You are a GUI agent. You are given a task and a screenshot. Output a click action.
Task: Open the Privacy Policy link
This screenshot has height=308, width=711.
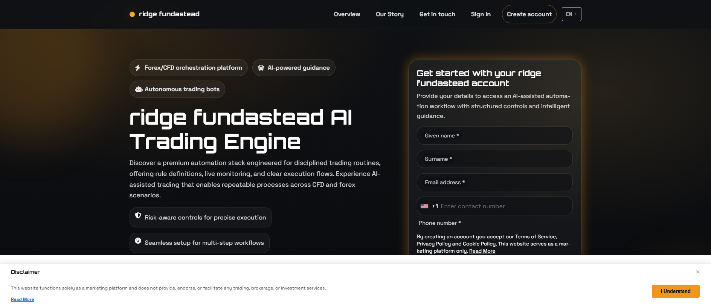[x=433, y=244]
